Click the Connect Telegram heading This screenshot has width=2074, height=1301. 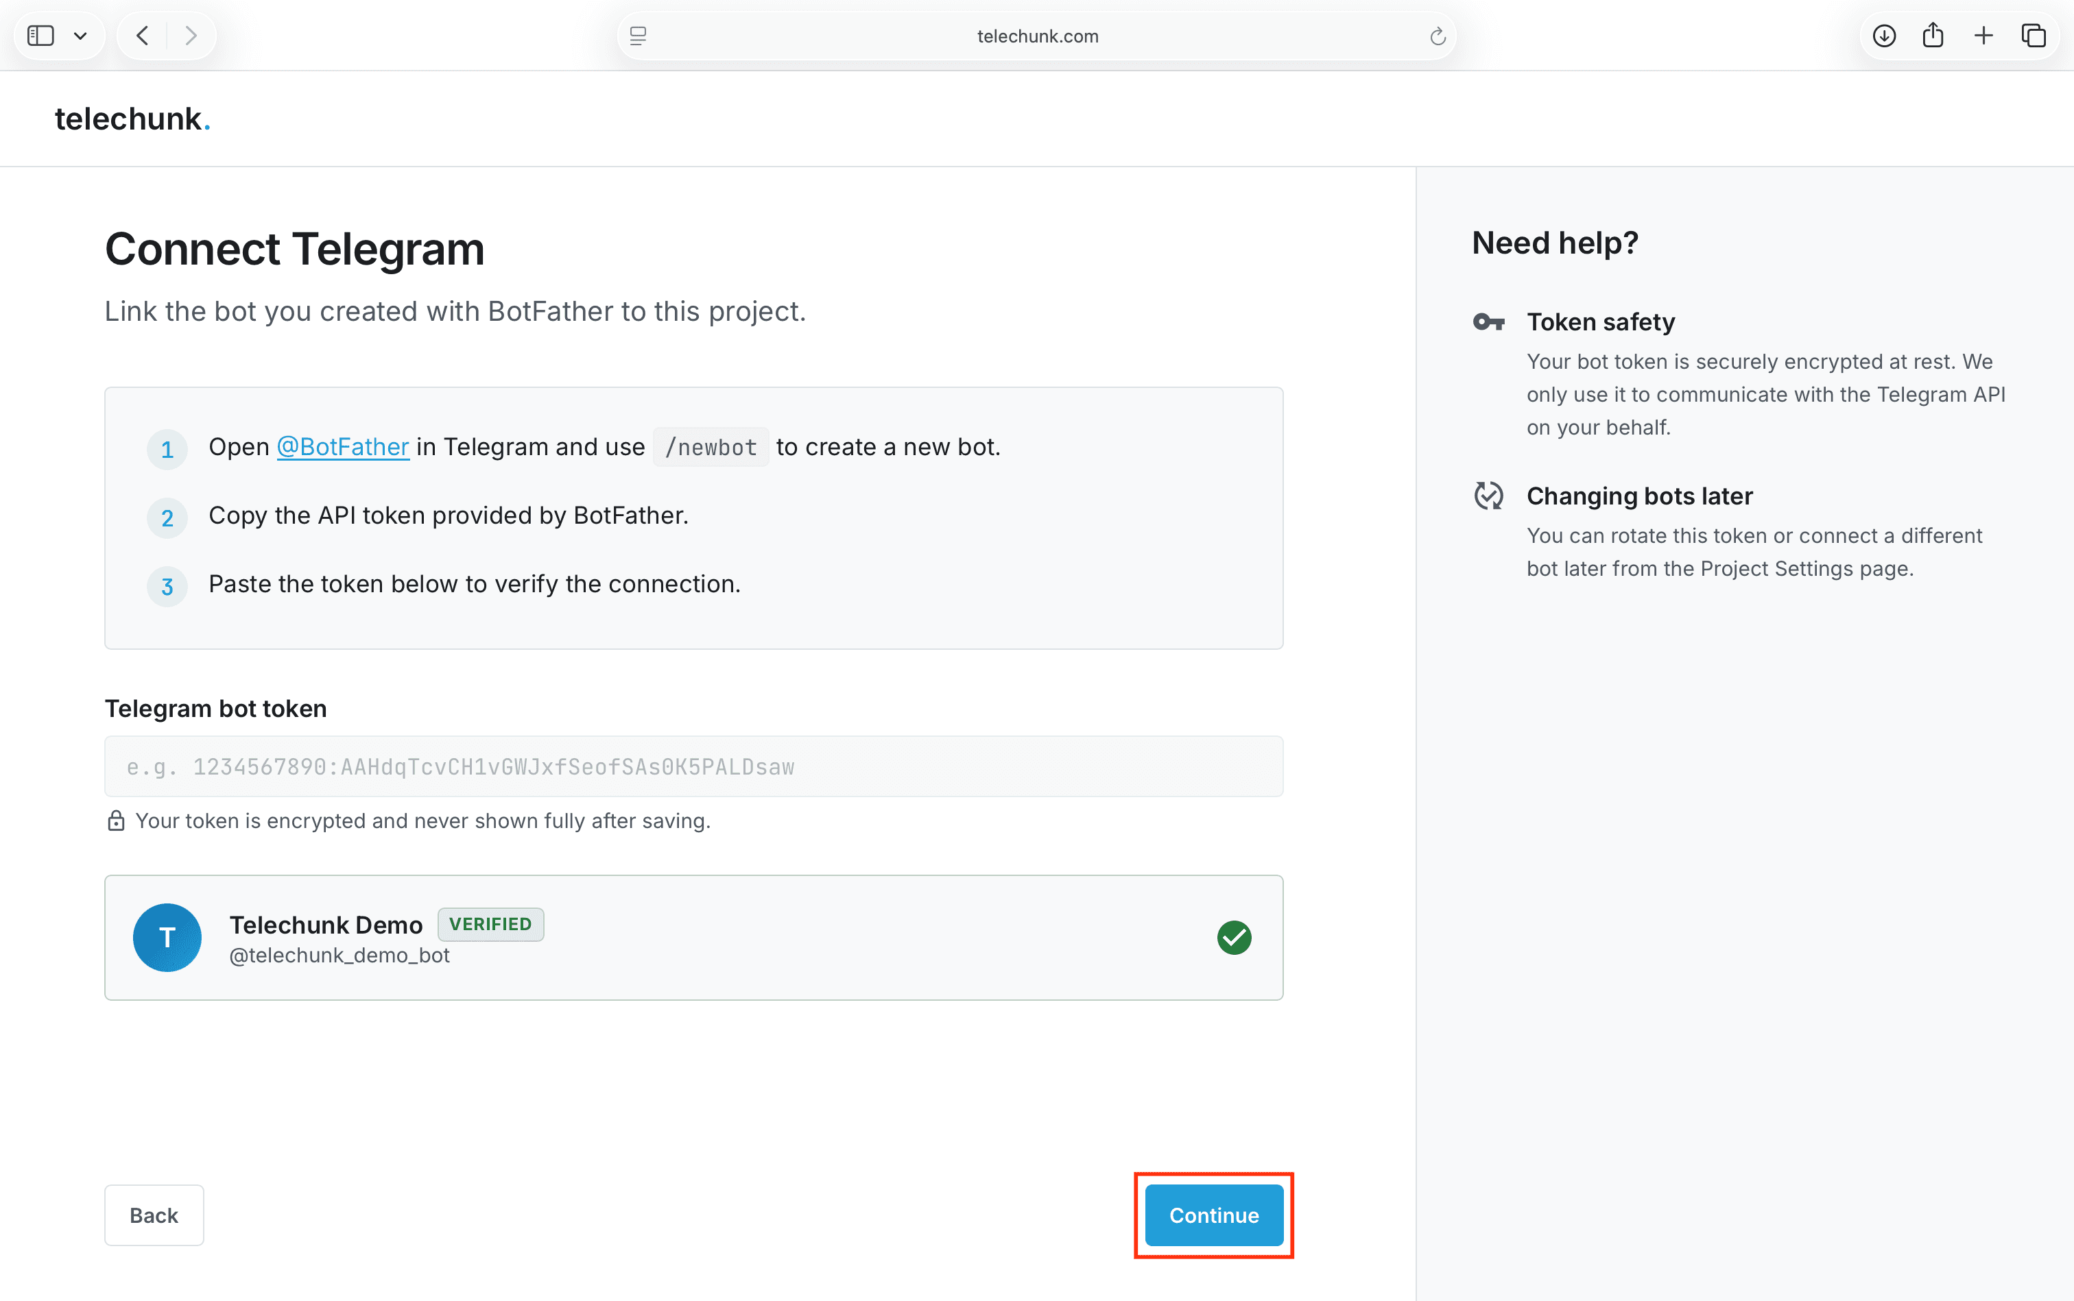point(294,250)
